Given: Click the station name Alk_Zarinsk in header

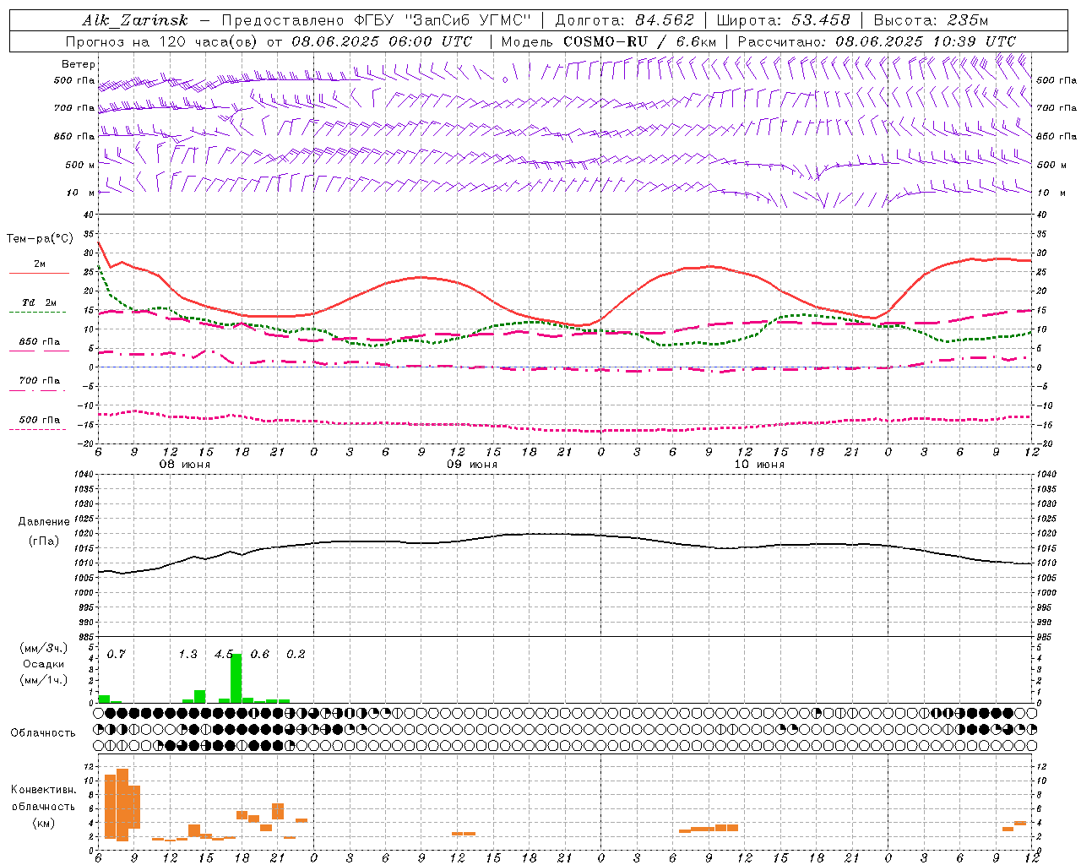Looking at the screenshot, I should tap(135, 20).
